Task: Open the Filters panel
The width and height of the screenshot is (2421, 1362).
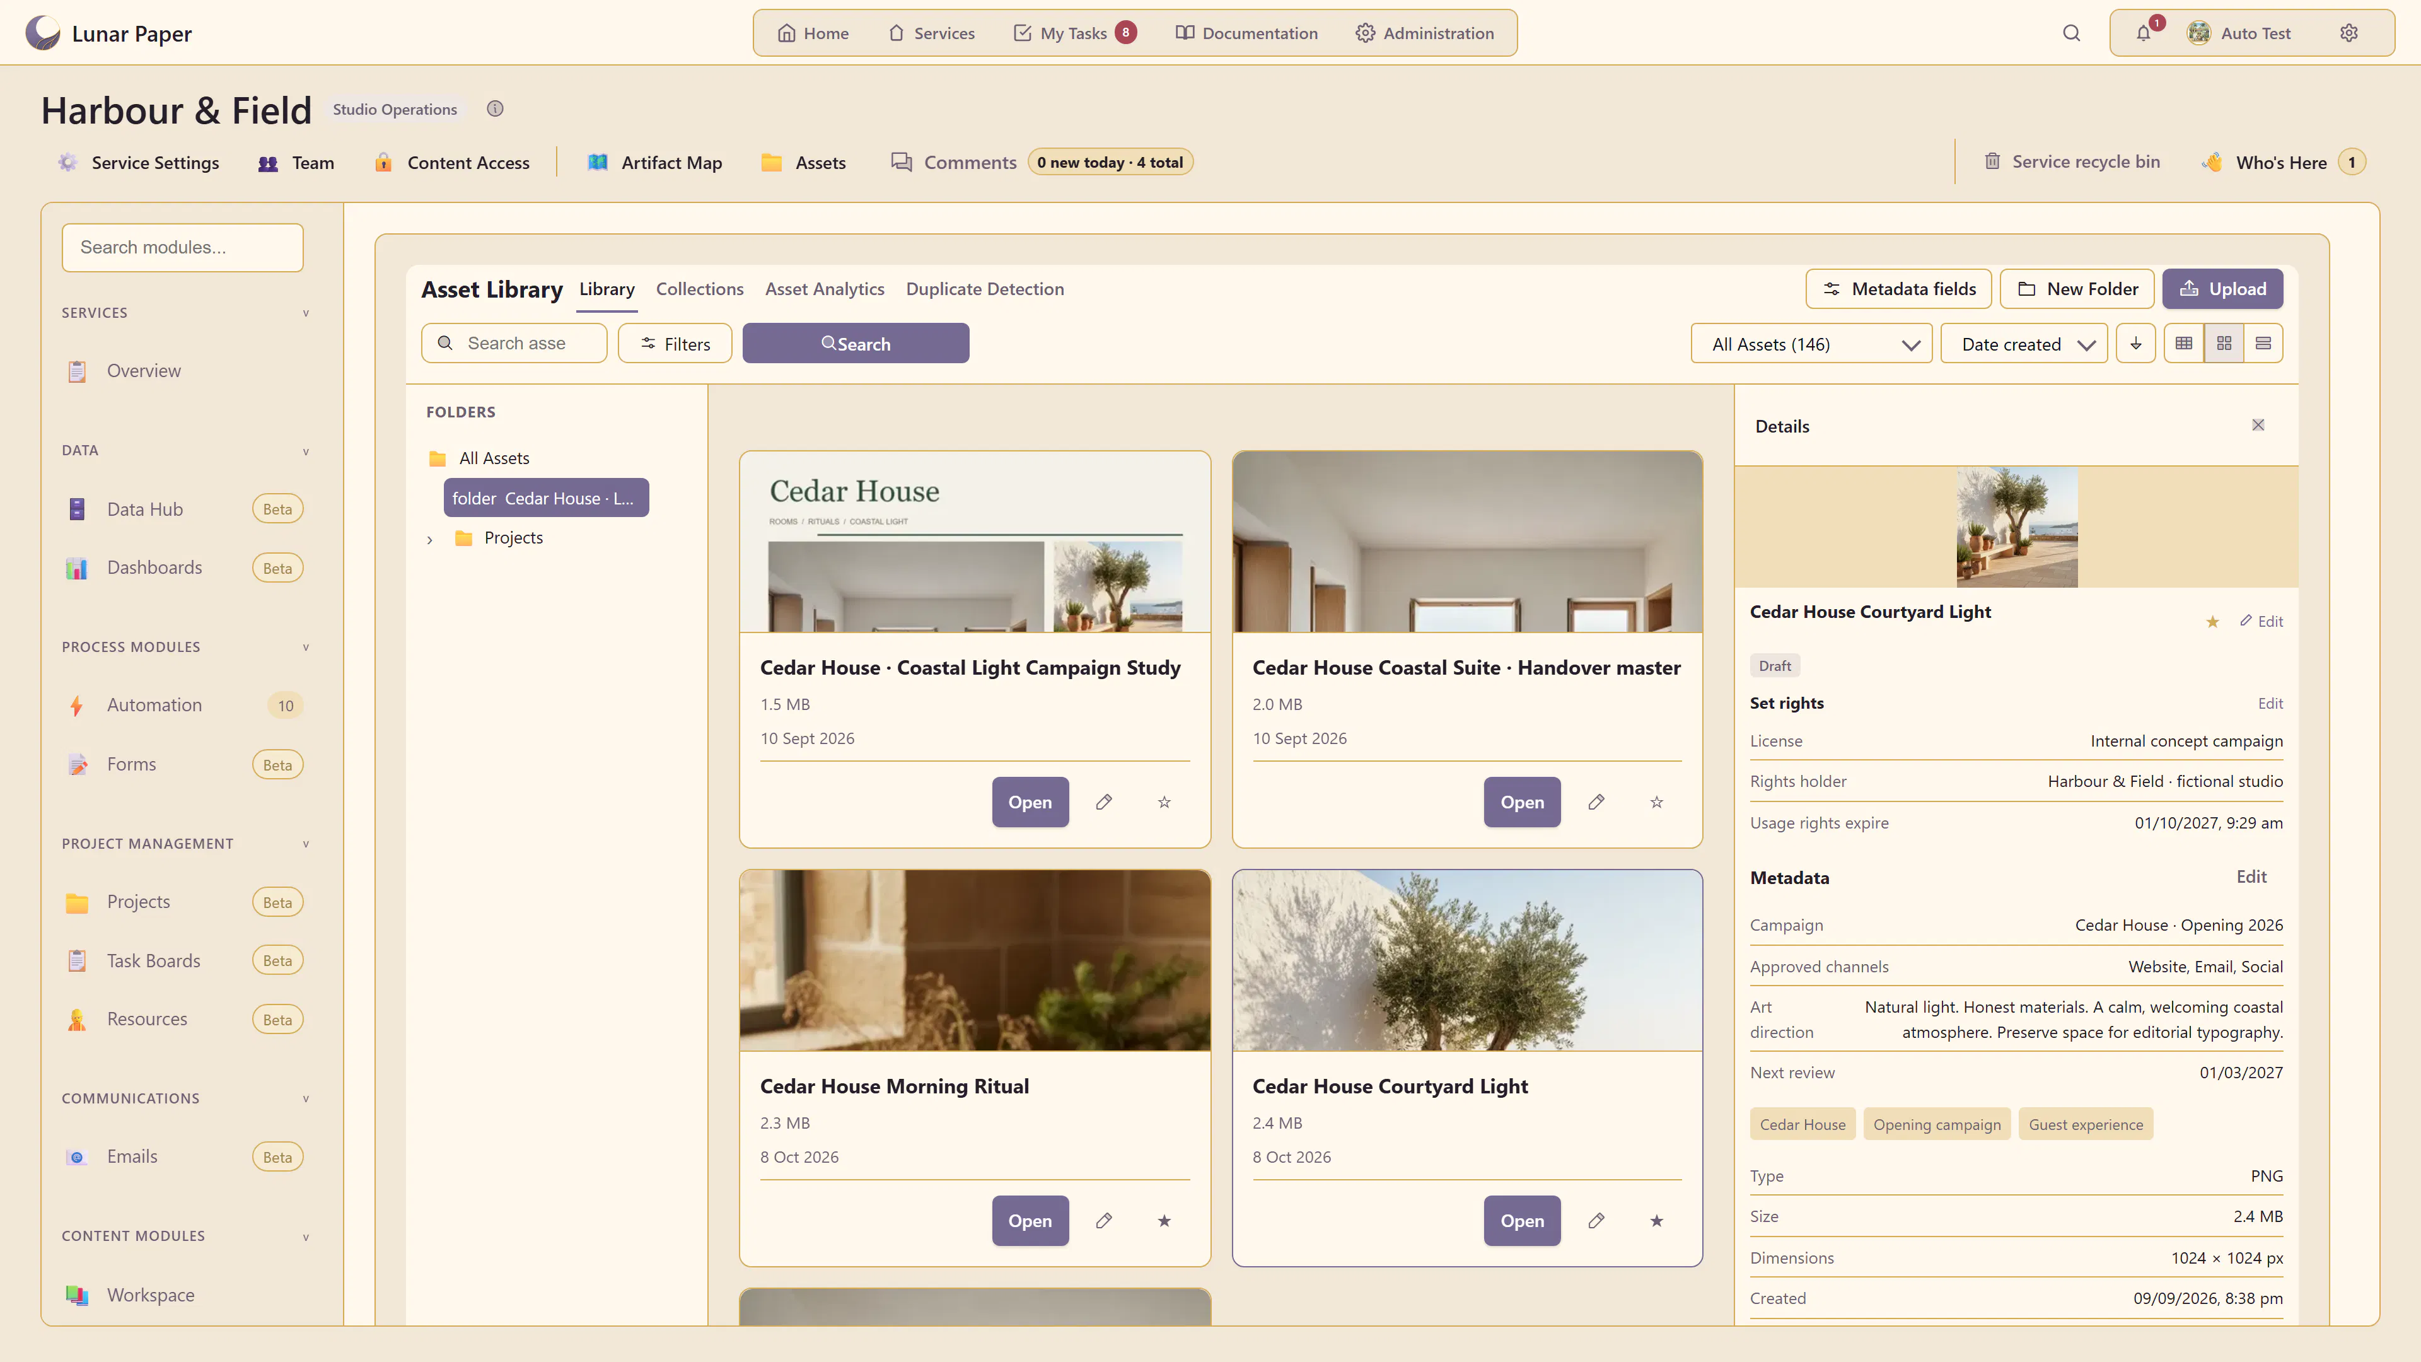Action: pos(675,344)
